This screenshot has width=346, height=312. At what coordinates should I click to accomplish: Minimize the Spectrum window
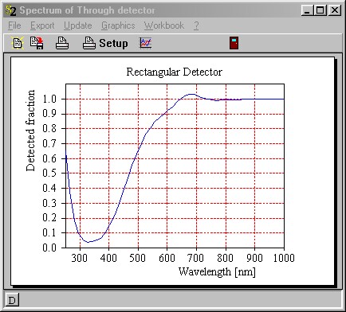(x=308, y=10)
